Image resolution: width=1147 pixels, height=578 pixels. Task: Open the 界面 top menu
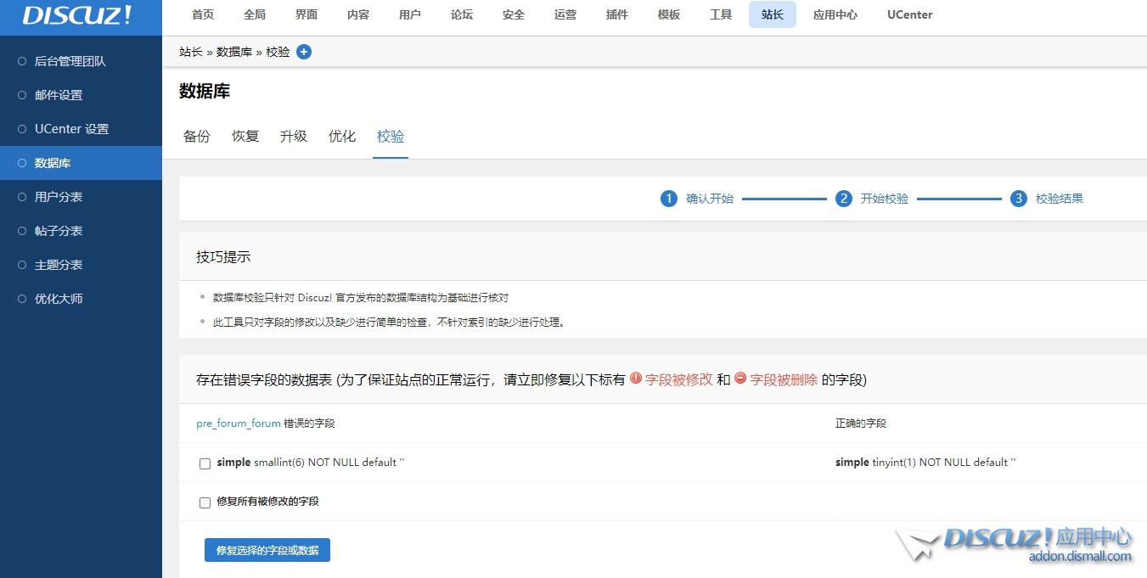coord(306,14)
